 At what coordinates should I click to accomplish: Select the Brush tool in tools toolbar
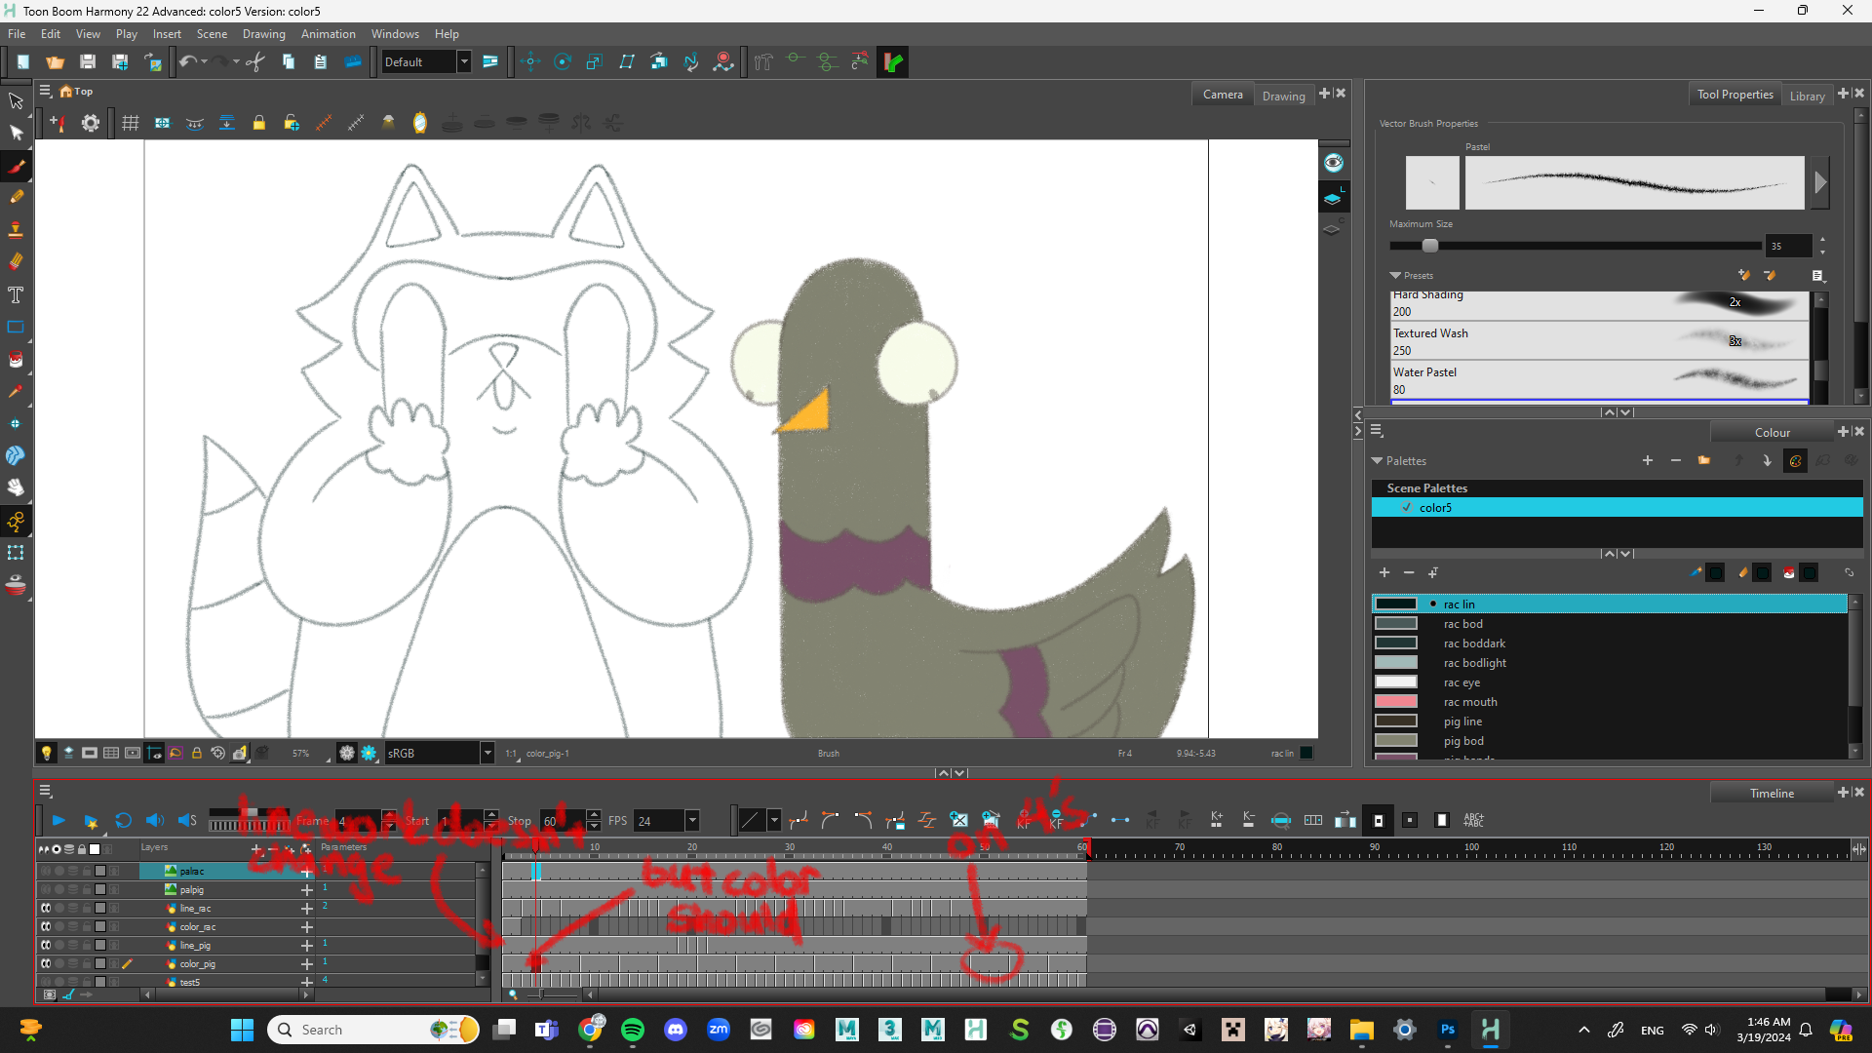tap(17, 166)
